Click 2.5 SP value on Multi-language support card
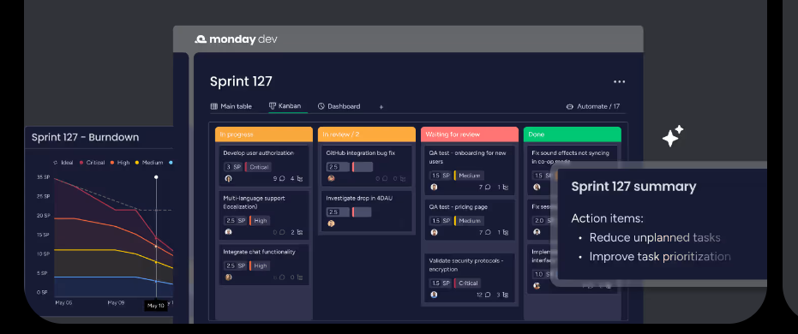This screenshot has width=798, height=334. (x=236, y=221)
